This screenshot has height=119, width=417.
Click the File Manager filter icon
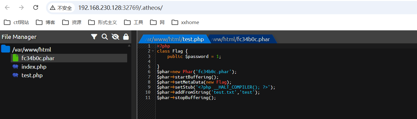(94, 37)
